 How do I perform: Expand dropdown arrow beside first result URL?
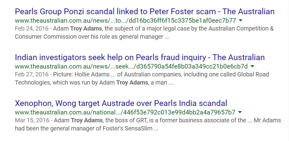point(241,21)
